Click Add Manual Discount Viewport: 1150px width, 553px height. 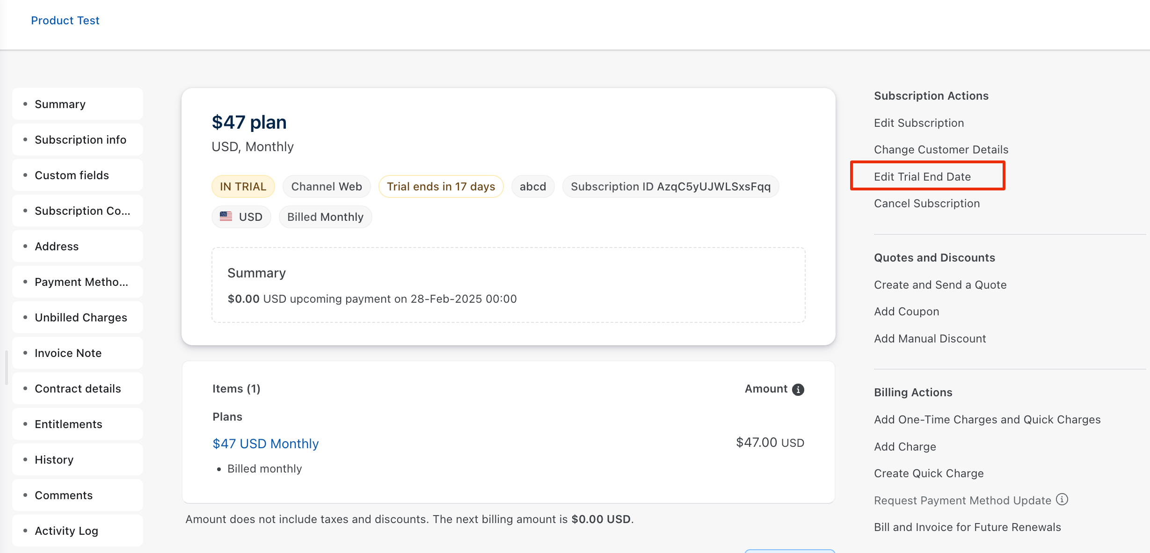930,338
